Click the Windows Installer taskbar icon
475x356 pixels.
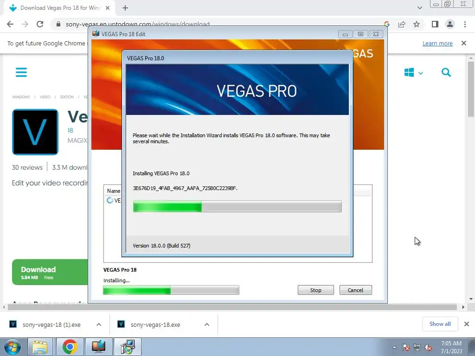[x=128, y=347]
